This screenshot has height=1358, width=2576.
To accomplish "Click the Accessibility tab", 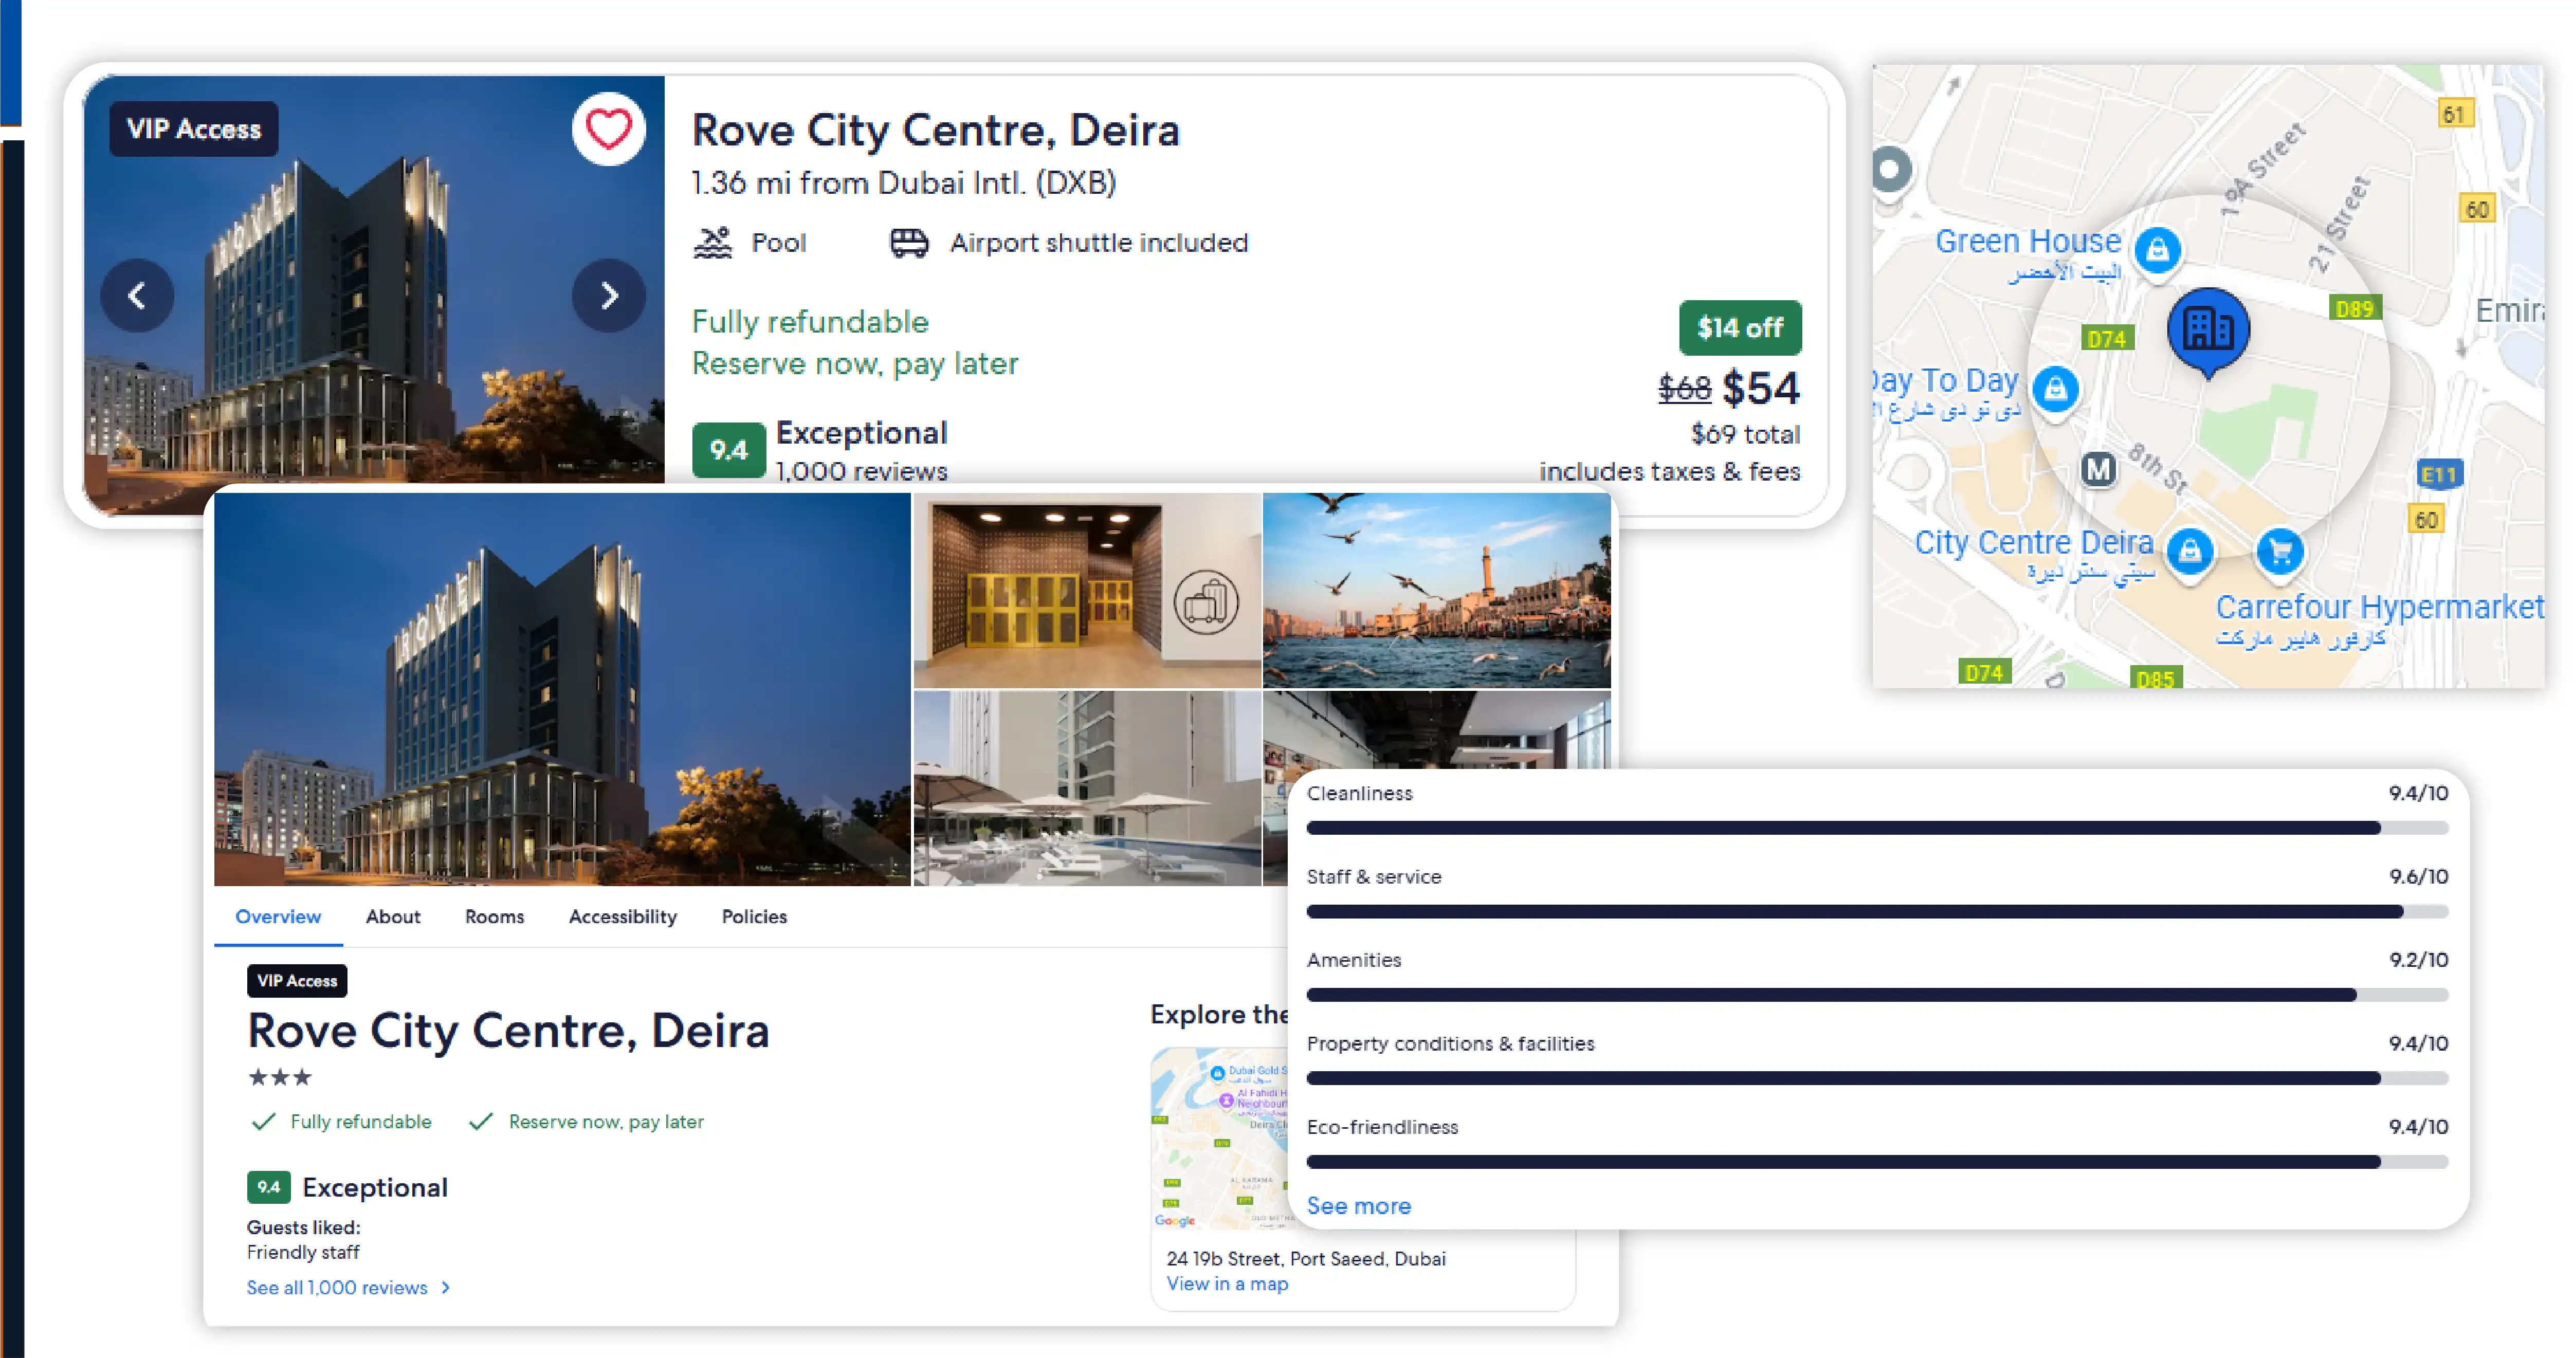I will [622, 916].
